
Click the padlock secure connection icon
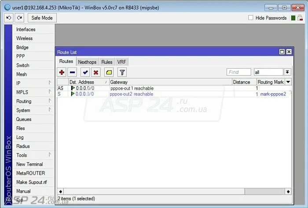pos(300,18)
